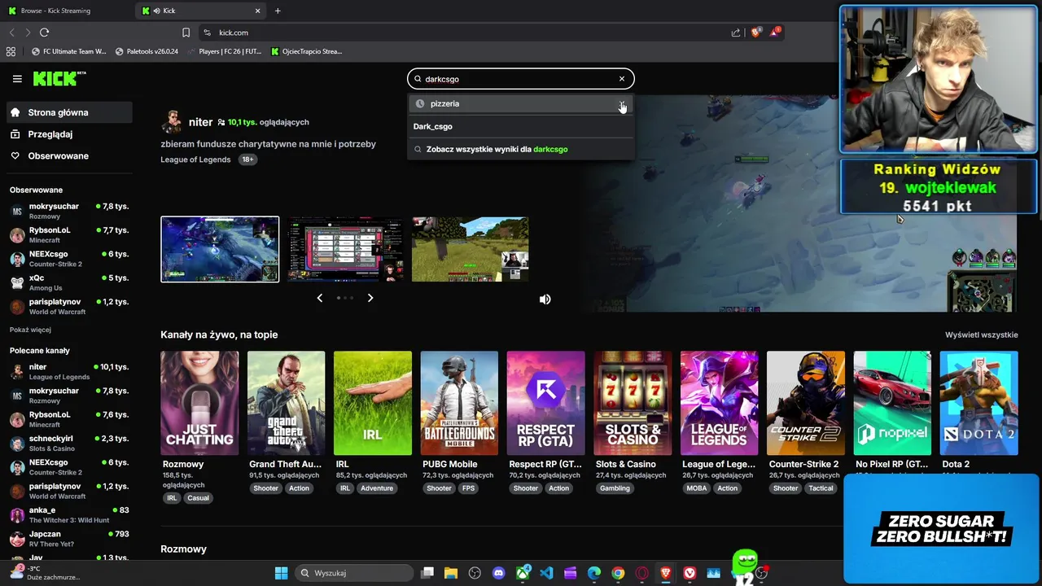
Task: Open the Kick hamburger menu
Action: 17,79
